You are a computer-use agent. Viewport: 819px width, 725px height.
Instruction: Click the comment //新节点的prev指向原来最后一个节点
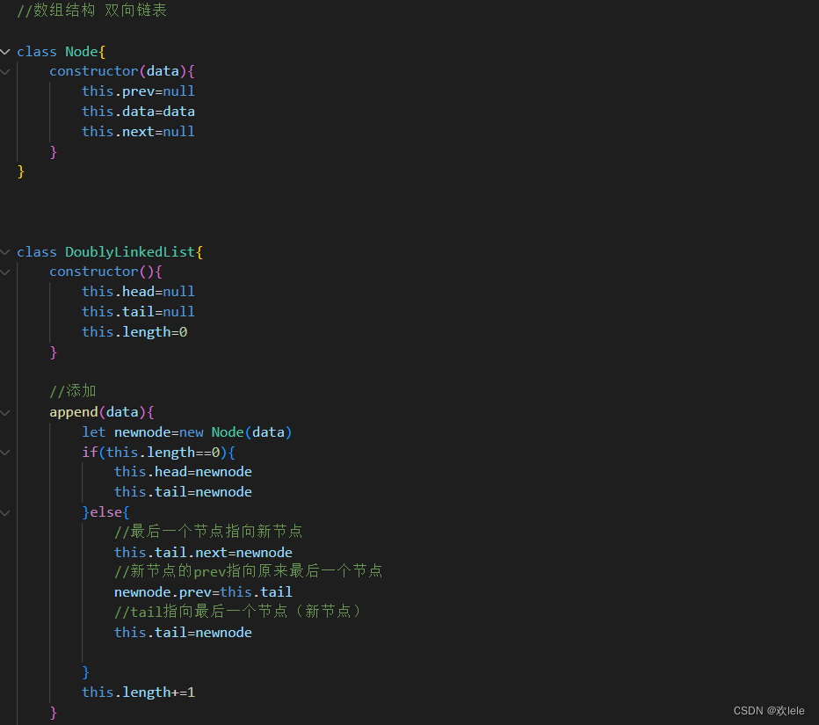pyautogui.click(x=249, y=571)
